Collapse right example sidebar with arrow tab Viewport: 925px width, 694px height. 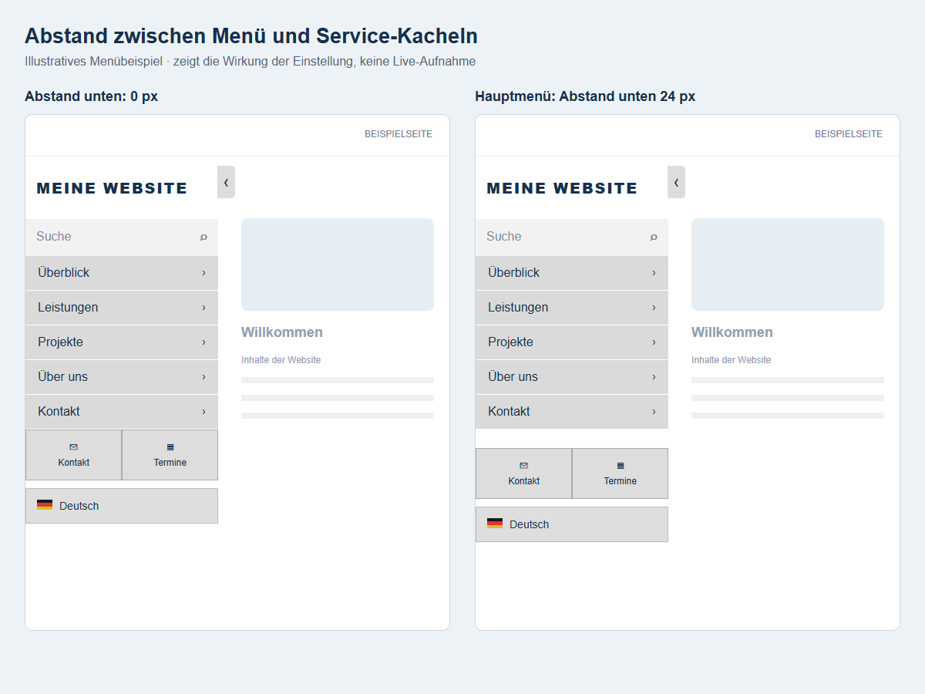(x=676, y=182)
